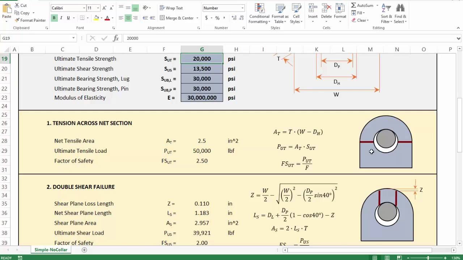Select the row 19 header
Image resolution: width=463 pixels, height=260 pixels.
(4, 58)
